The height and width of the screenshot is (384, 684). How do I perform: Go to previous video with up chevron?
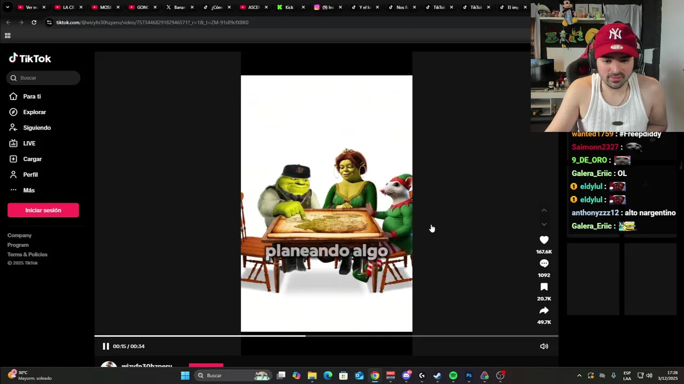click(x=544, y=211)
